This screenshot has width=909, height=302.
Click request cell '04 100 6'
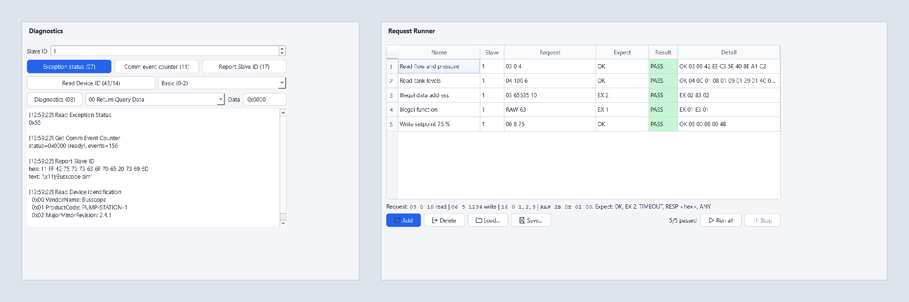click(550, 81)
